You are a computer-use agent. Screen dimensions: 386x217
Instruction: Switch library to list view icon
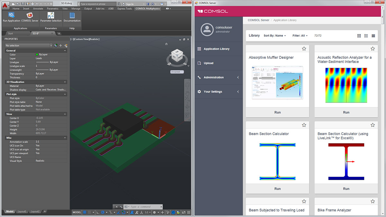click(366, 36)
